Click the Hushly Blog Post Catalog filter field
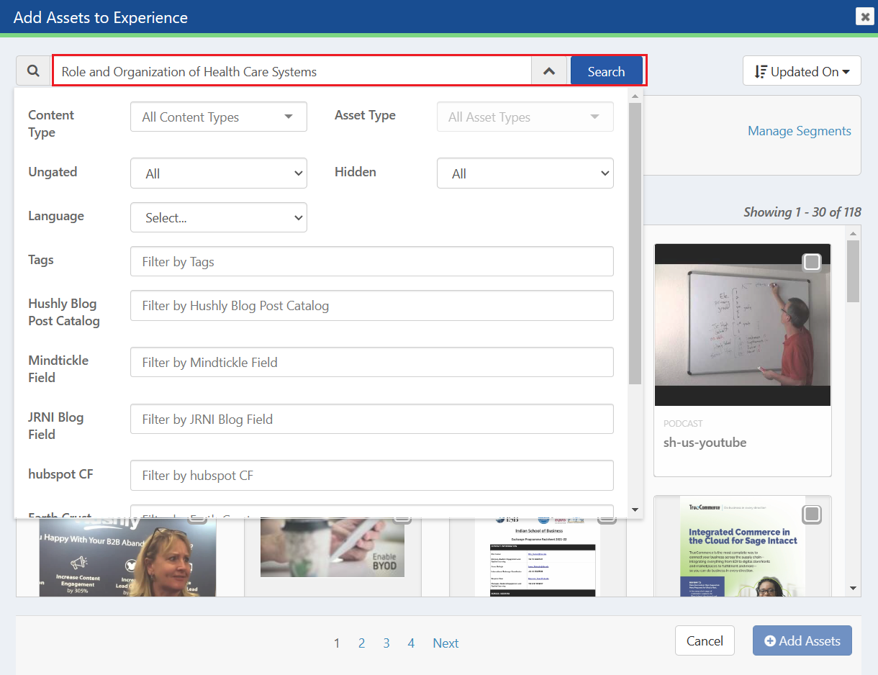878x675 pixels. click(372, 305)
